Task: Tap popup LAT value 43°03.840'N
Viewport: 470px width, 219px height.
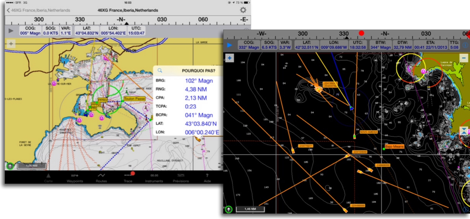Action: pyautogui.click(x=201, y=124)
